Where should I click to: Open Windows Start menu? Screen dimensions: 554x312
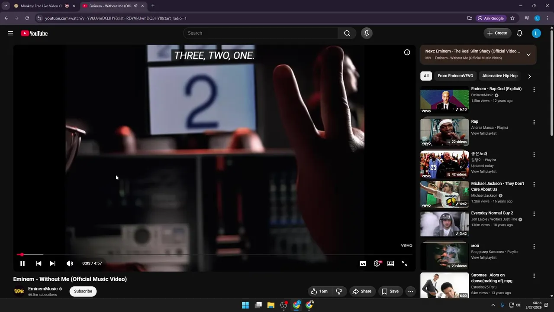coord(245,305)
